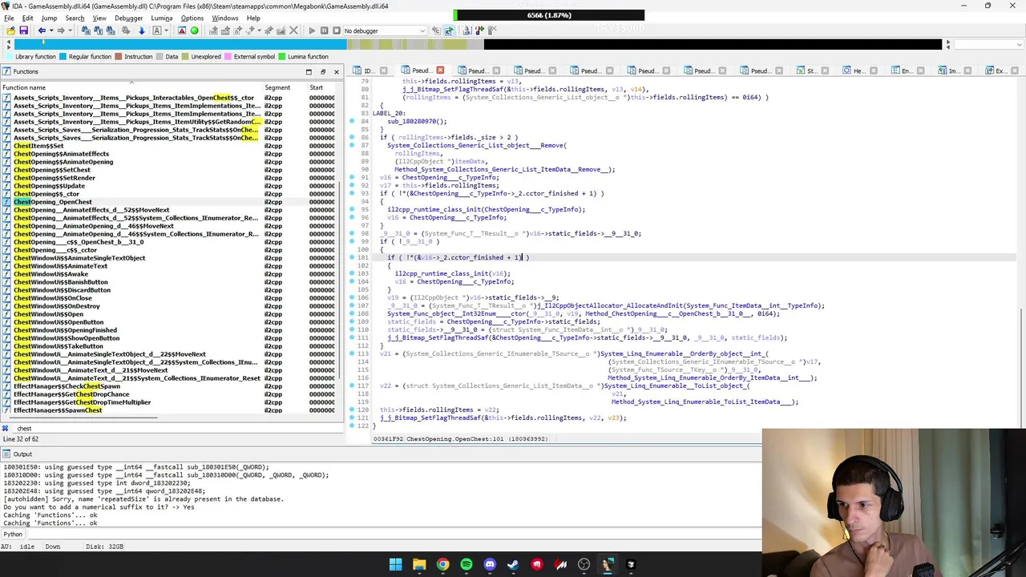
Task: Click the Windows Start button
Action: click(x=395, y=564)
